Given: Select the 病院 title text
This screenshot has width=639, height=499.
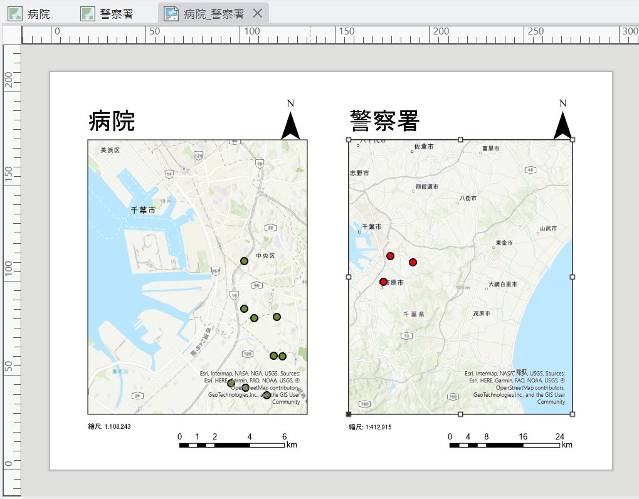Looking at the screenshot, I should (112, 121).
